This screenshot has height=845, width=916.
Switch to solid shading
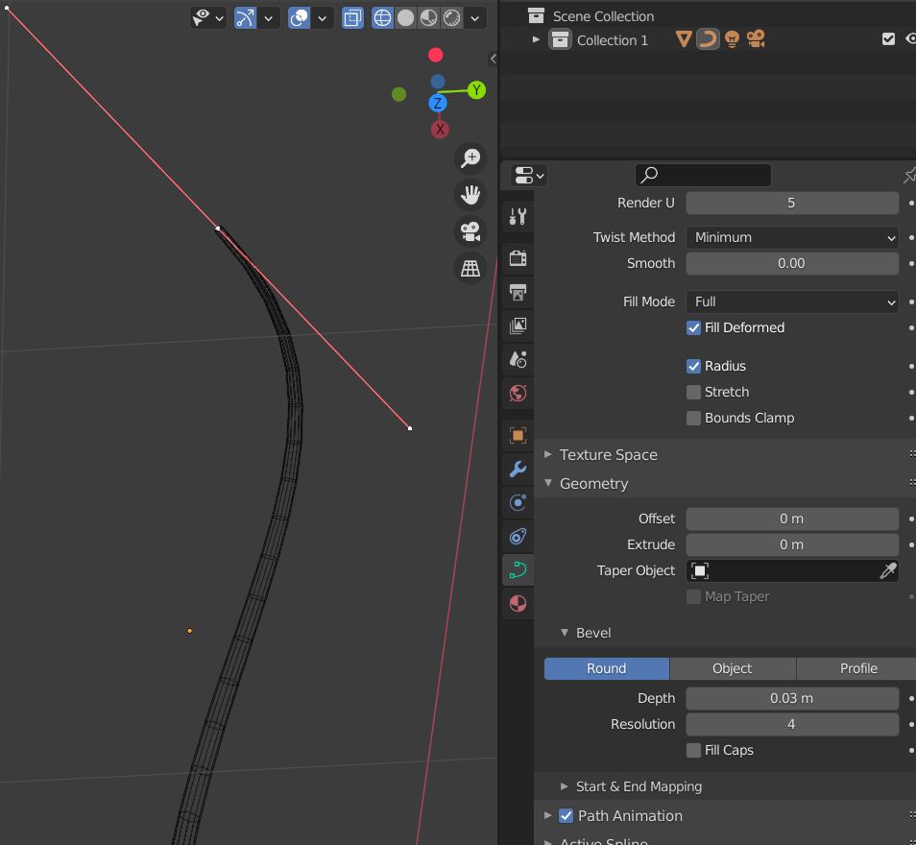coord(405,17)
